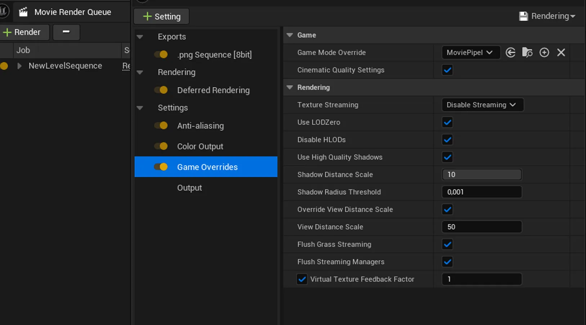
Task: Select the Color Output setting
Action: pos(200,146)
